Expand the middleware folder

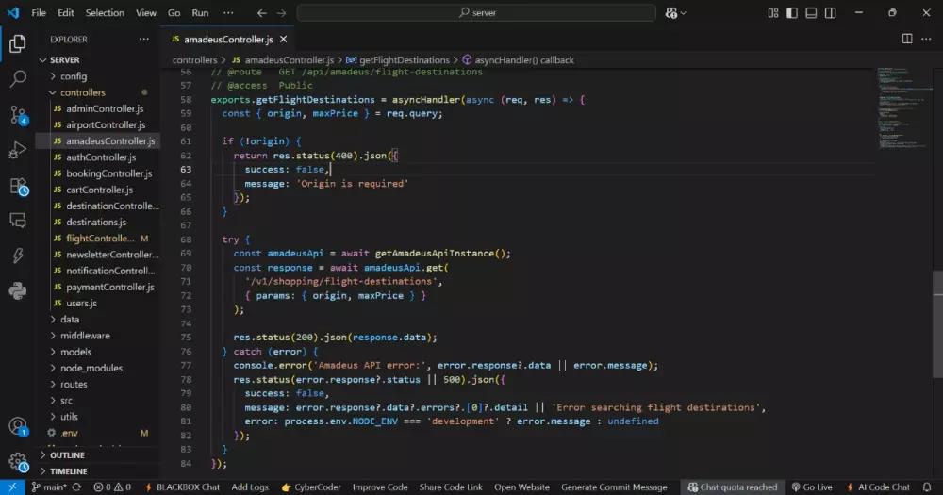click(85, 336)
